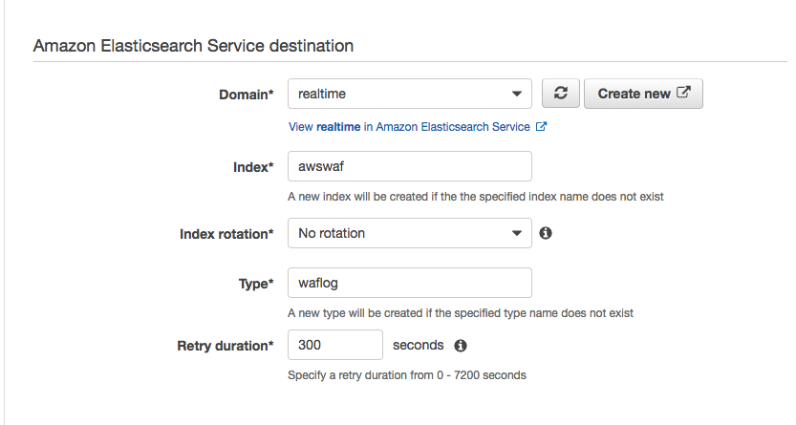The height and width of the screenshot is (425, 796).
Task: Click the Amazon Elasticsearch Service destination heading
Action: tap(193, 46)
